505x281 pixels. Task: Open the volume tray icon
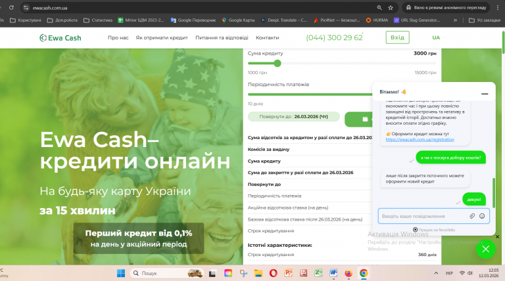470,273
